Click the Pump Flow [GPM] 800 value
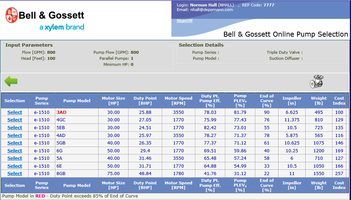351x200 pixels. coord(135,52)
